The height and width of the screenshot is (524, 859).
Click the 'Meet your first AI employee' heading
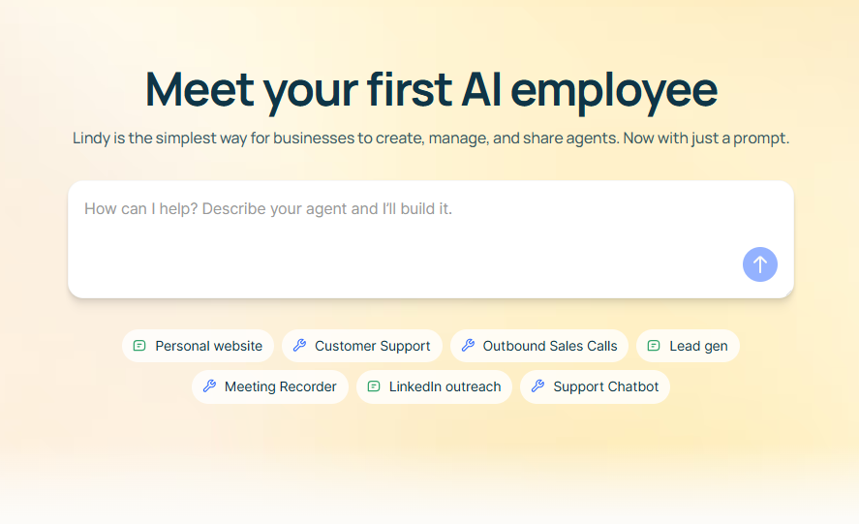431,89
